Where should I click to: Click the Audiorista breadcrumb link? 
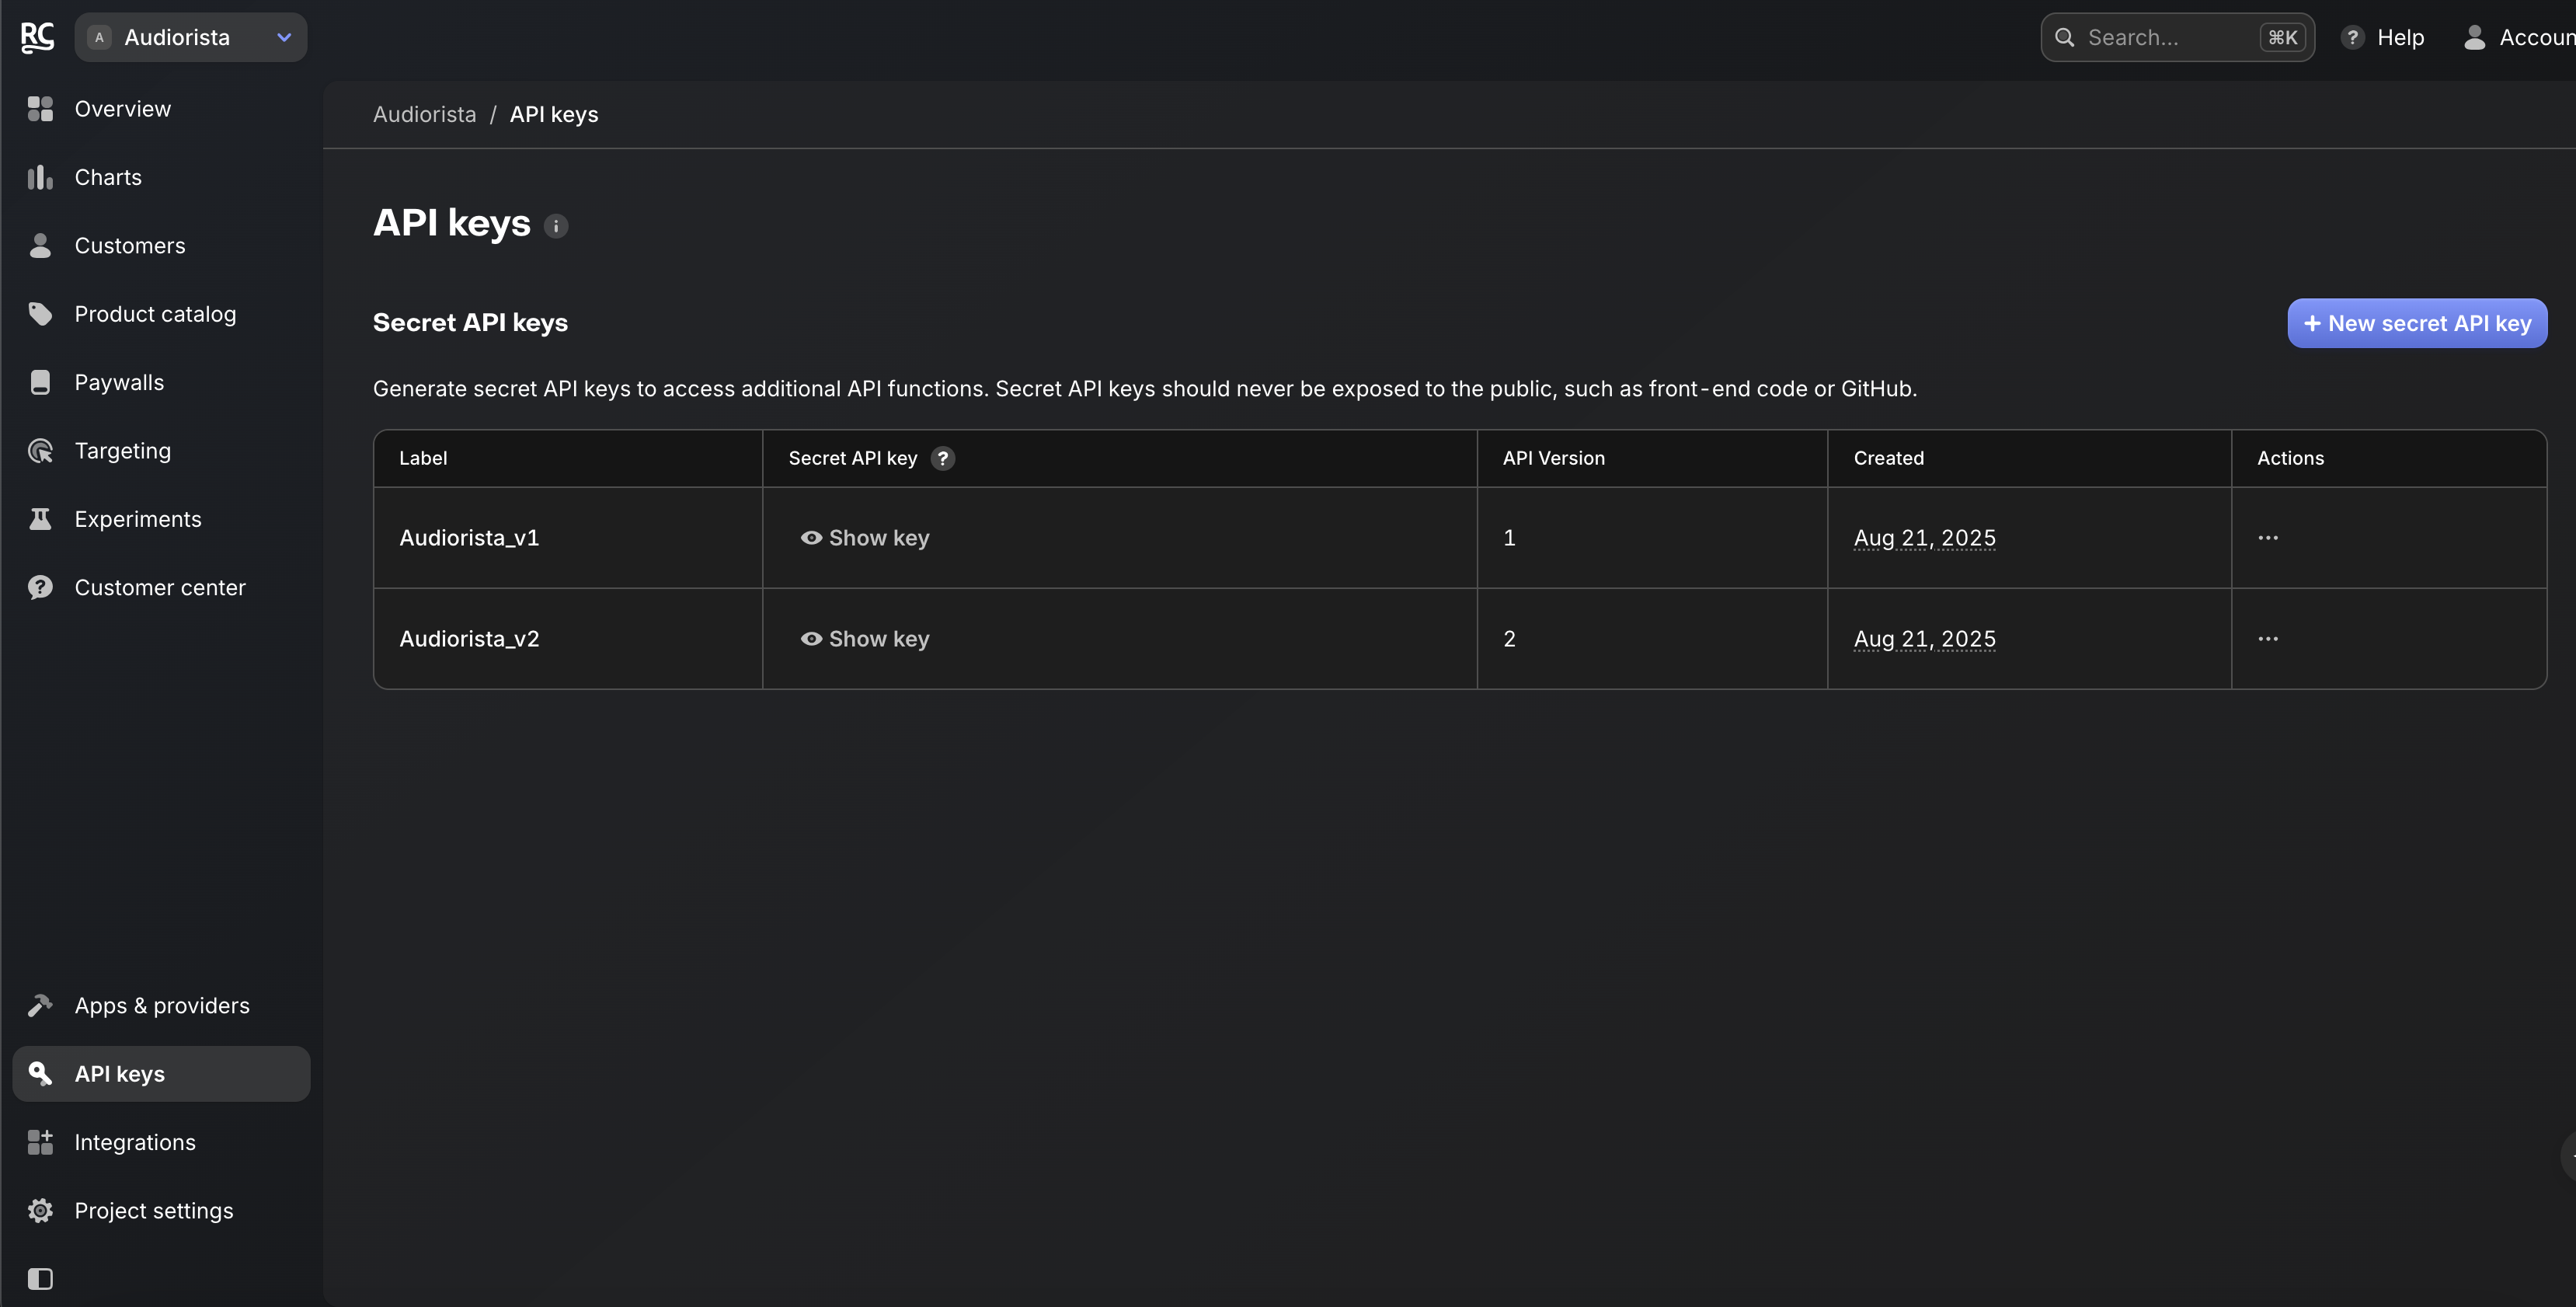424,114
